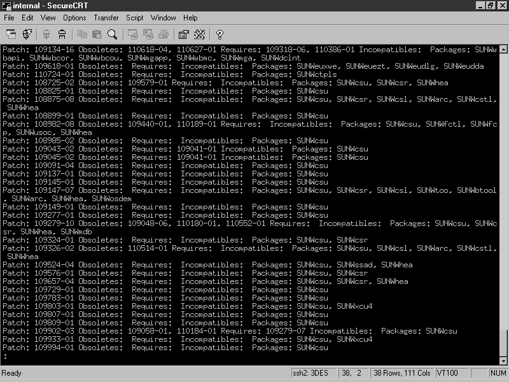Click required patch 109279-07
This screenshot has width=509, height=382.
tap(286, 331)
